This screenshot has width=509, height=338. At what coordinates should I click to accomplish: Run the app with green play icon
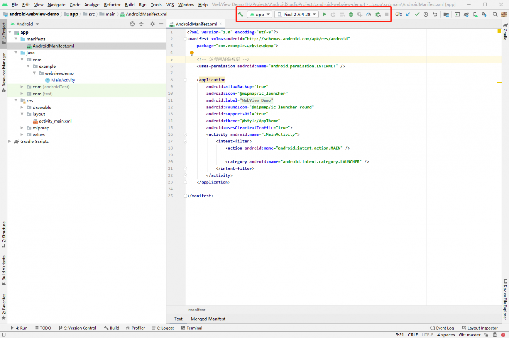[x=324, y=14]
